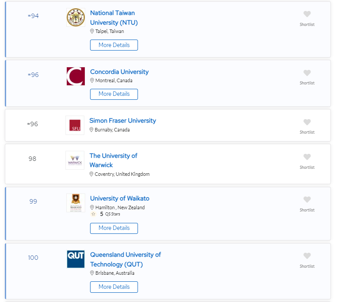Open The University of Warwick link
The height and width of the screenshot is (302, 337).
click(113, 160)
